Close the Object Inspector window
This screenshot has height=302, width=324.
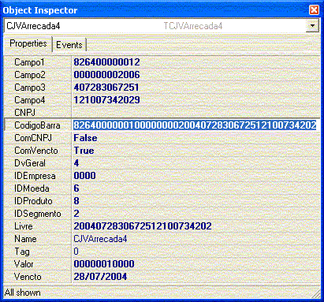tap(314, 10)
